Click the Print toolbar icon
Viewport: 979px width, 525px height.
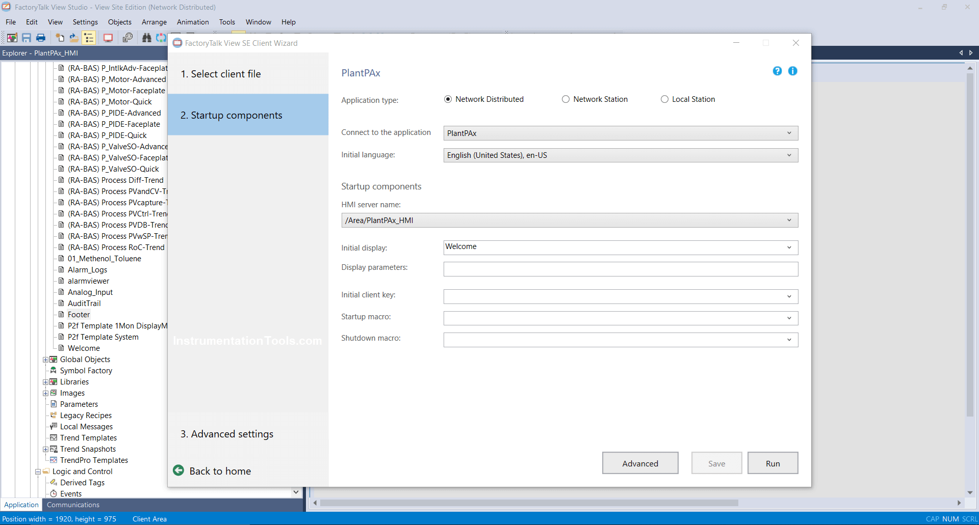(41, 38)
